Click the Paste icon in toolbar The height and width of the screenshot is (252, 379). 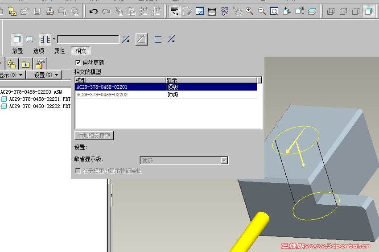point(131,11)
